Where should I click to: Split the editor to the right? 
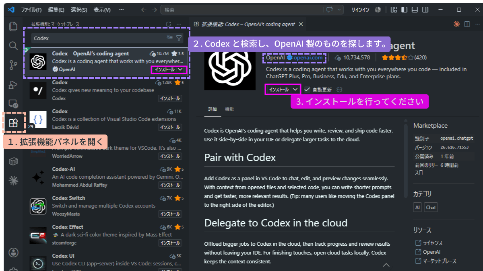tap(467, 24)
